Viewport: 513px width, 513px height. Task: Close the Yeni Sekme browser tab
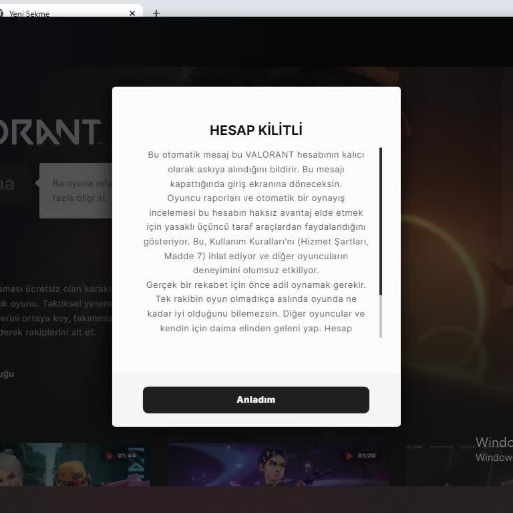pyautogui.click(x=132, y=13)
